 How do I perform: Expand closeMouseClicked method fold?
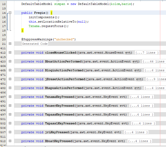tap(10, 53)
